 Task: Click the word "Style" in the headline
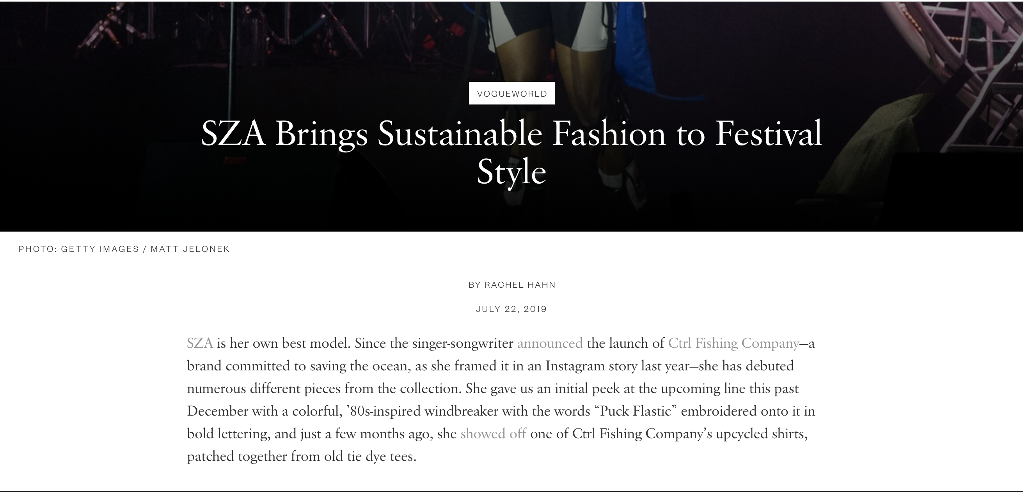tap(511, 172)
